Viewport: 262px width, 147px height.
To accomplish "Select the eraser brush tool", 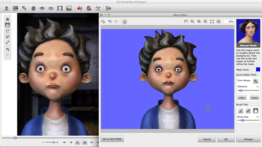I will tap(248, 111).
